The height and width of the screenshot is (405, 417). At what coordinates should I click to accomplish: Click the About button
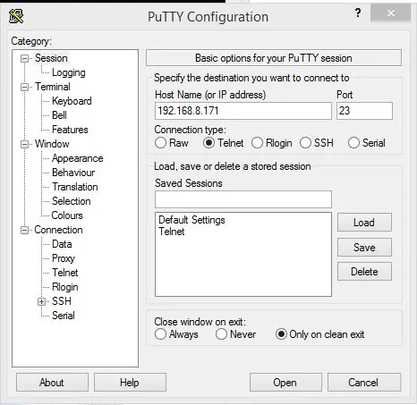coord(52,383)
